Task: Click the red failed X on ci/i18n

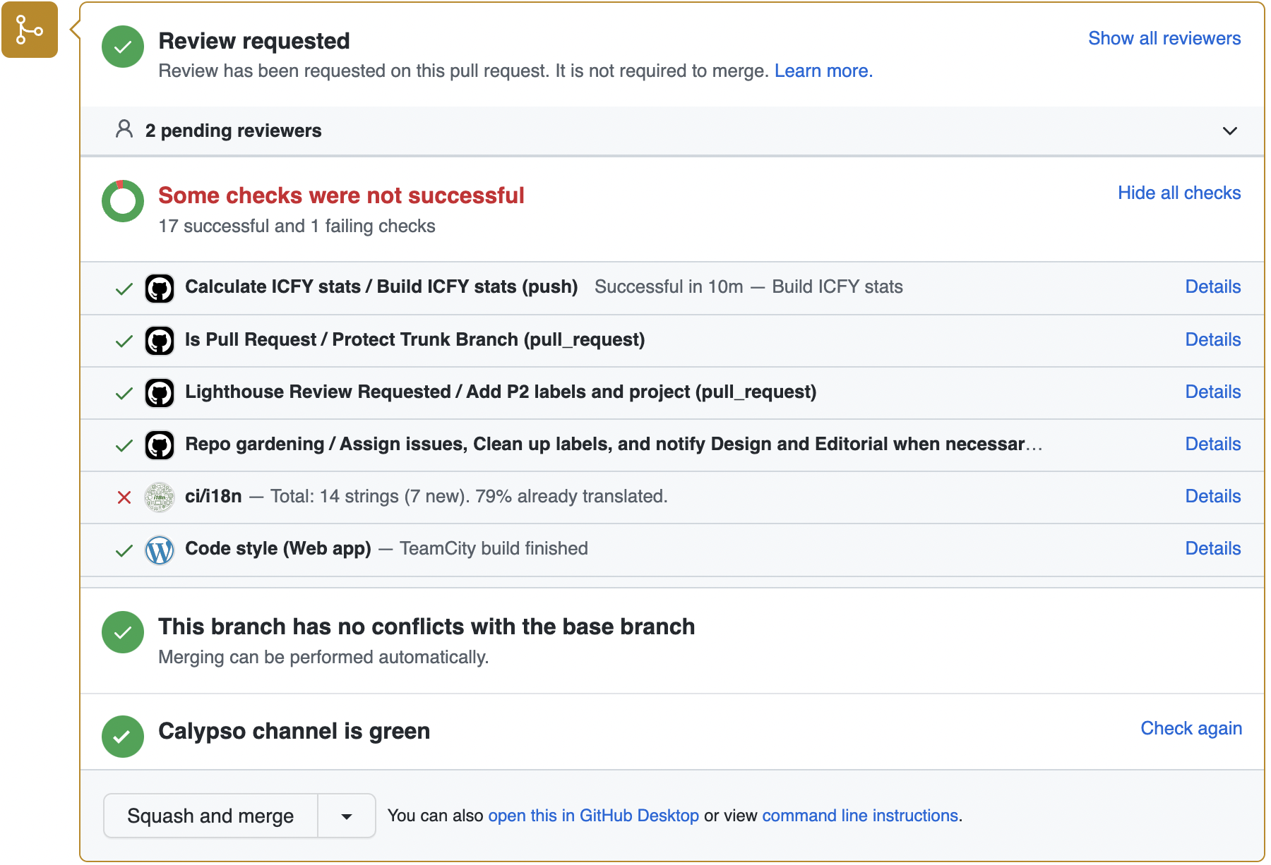Action: 124,497
